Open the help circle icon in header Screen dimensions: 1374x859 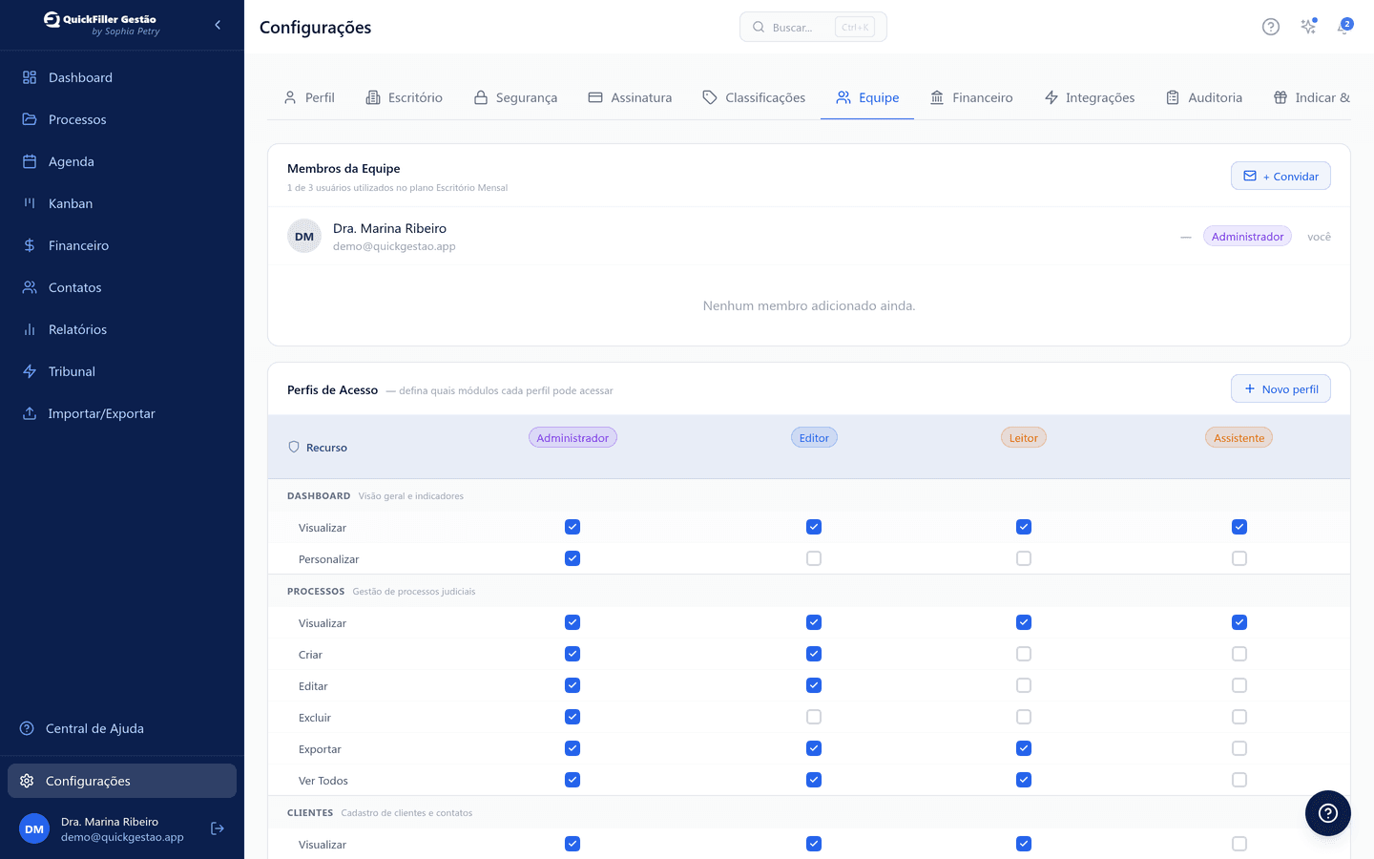pos(1270,27)
